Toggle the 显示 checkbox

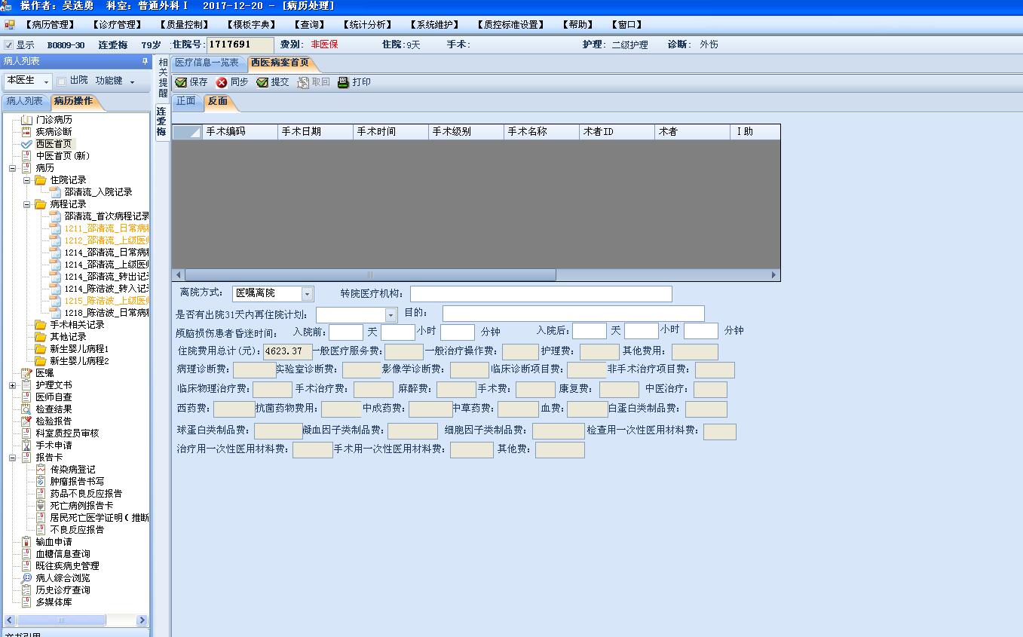[x=9, y=44]
